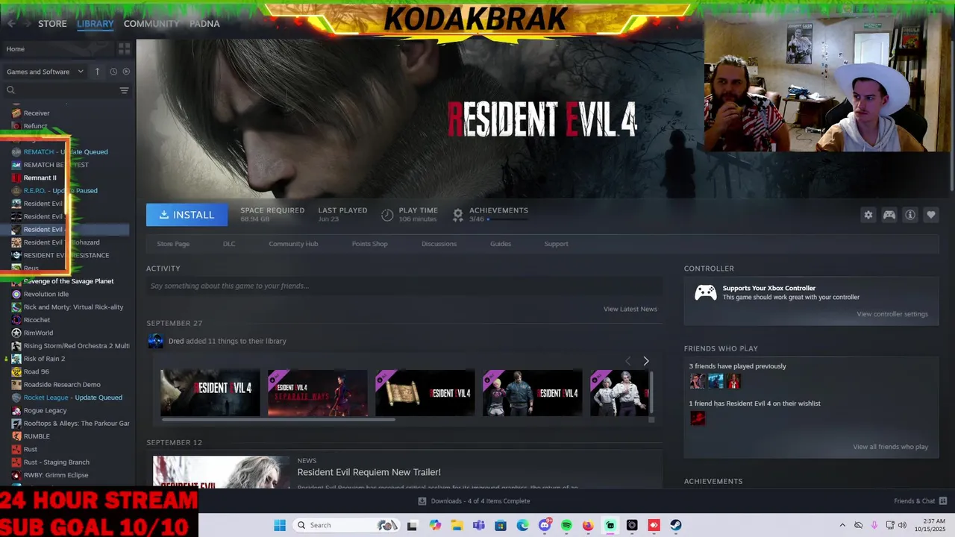The width and height of the screenshot is (955, 537).
Task: Advance the DLC carousel with the right arrow
Action: pos(646,361)
